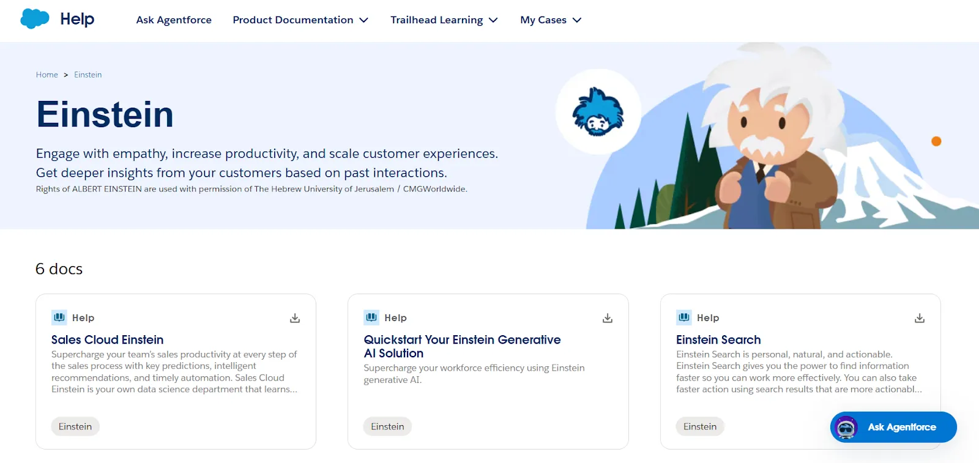Open Quickstart Your Einstein Generative AI Solution
Viewport: 979px width, 463px height.
462,346
